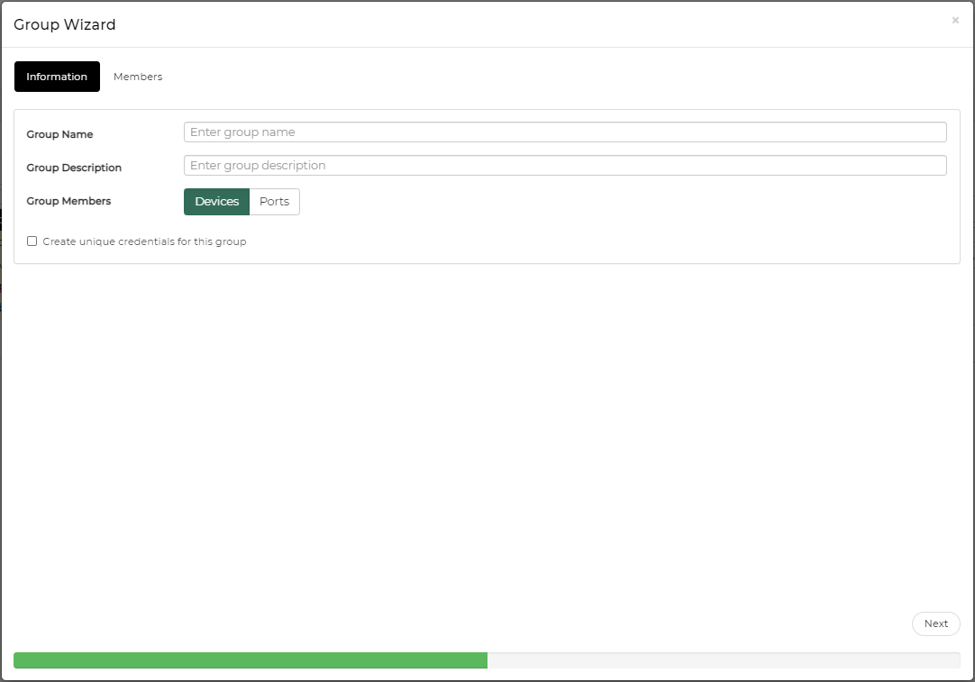Click the Group Name input field
The image size is (975, 682).
pyautogui.click(x=565, y=132)
